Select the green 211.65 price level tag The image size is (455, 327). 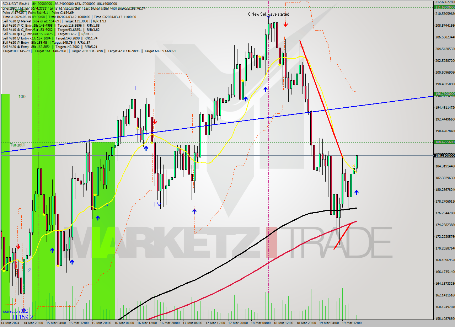click(444, 7)
